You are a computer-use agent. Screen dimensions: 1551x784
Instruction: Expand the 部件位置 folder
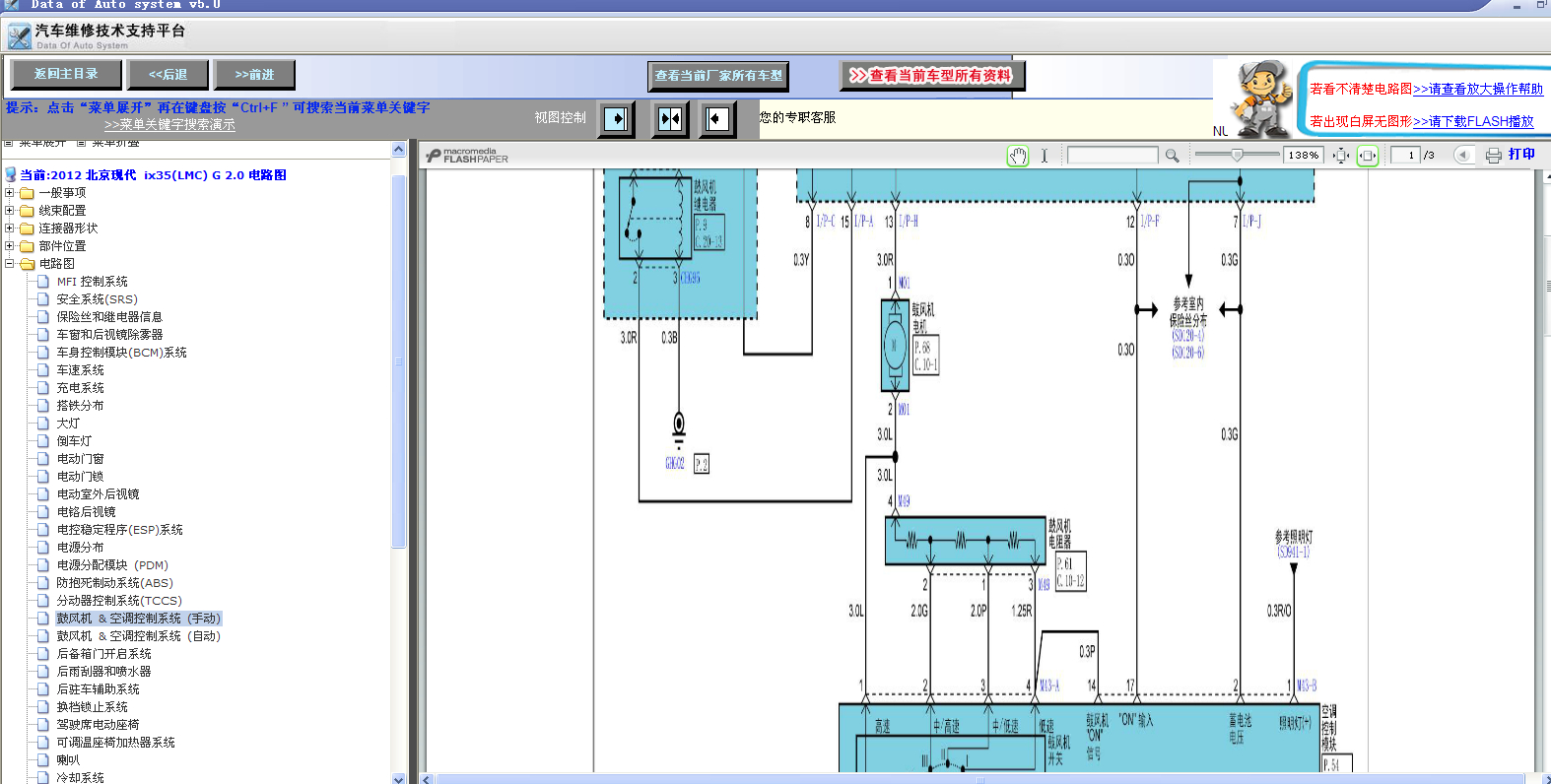click(10, 246)
